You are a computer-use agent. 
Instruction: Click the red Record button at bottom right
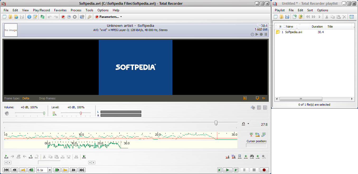coord(264,170)
